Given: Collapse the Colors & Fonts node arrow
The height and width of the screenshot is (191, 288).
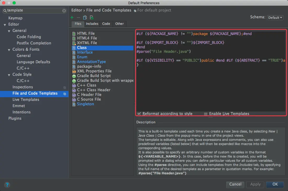Looking at the screenshot, I should click(9, 50).
